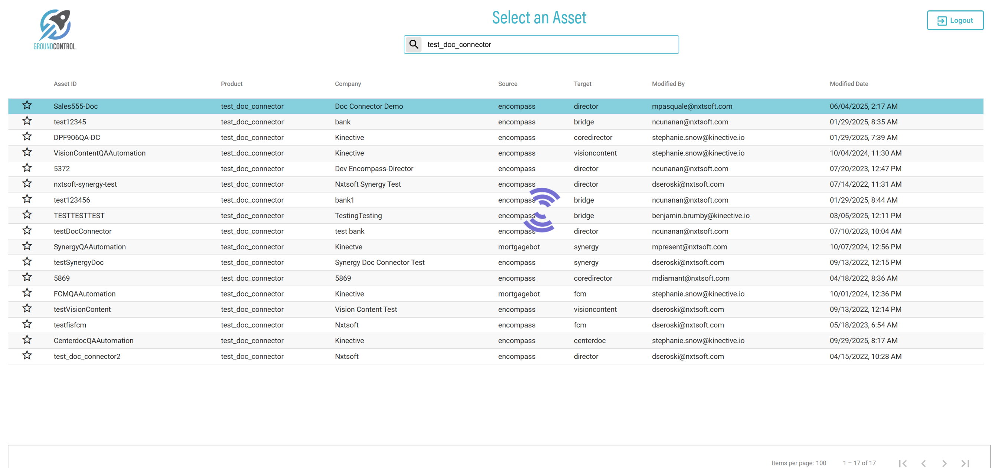Select the FCMQAAutomation asset row
This screenshot has height=468, width=998.
pos(84,294)
